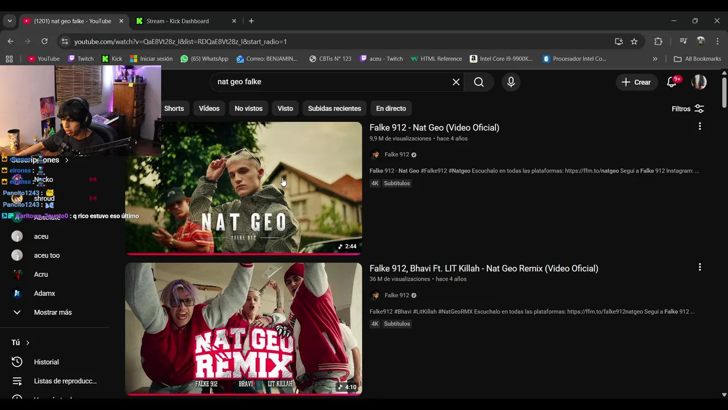Open the tab search dropdown arrow
This screenshot has height=410, width=728.
(10, 21)
